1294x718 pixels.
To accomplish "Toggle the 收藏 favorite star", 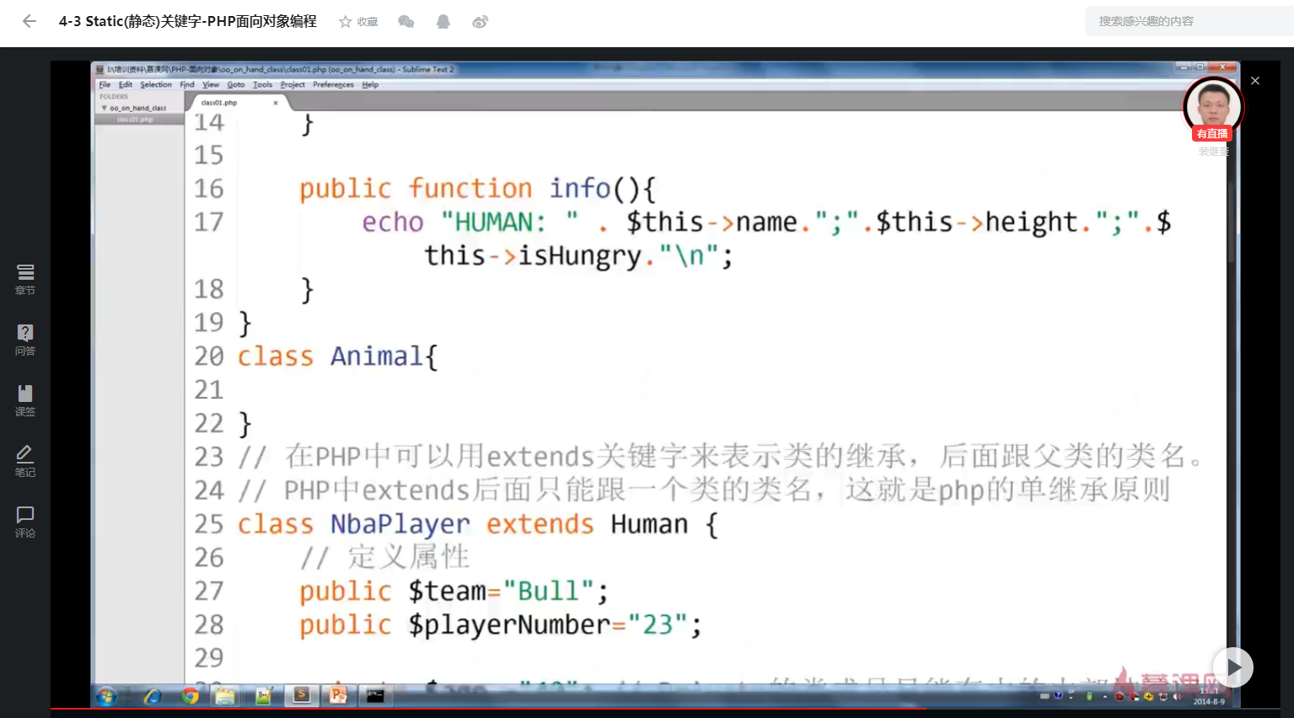I will coord(345,22).
